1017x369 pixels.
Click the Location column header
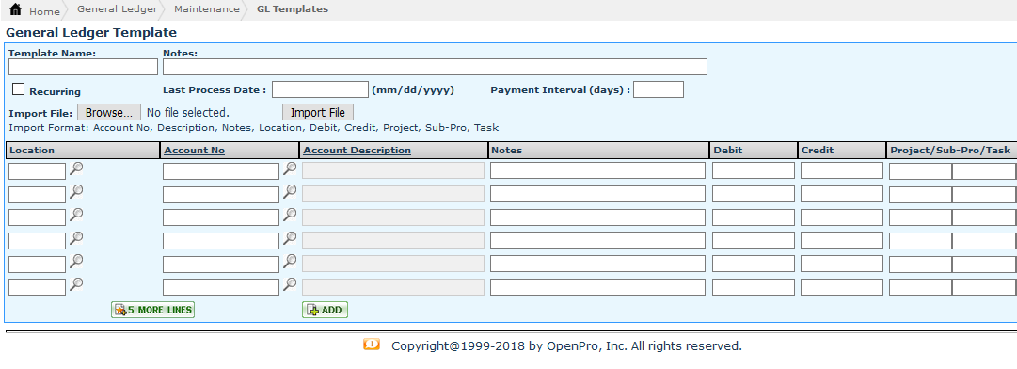83,151
